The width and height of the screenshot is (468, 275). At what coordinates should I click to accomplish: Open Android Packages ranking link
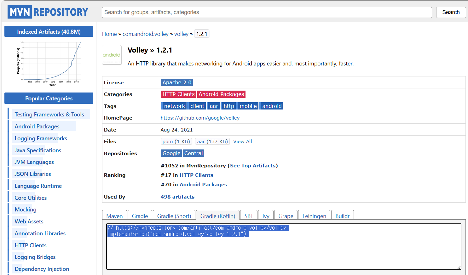pos(203,185)
